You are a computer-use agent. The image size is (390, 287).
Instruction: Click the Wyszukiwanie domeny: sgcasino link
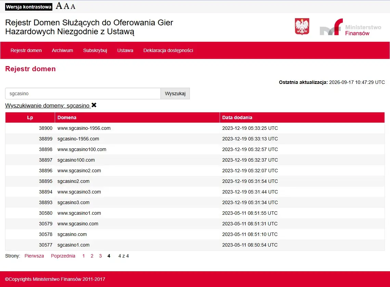(47, 105)
